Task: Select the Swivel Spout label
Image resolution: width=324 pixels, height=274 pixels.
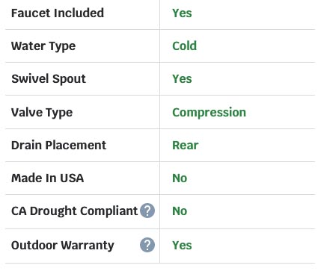Action: [x=49, y=79]
